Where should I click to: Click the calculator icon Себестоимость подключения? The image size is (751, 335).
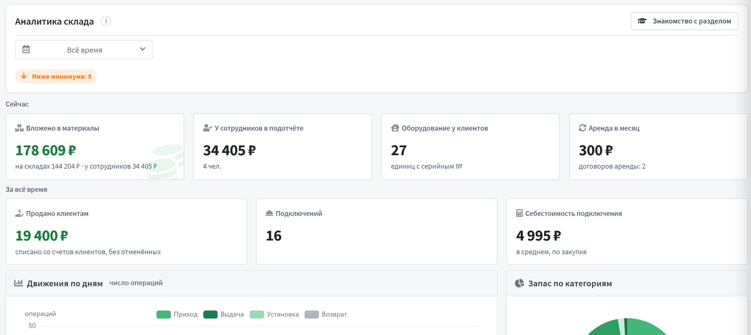519,213
